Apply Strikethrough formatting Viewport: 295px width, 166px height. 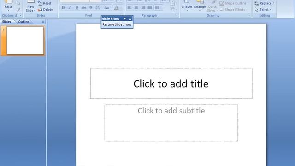pos(84,7)
